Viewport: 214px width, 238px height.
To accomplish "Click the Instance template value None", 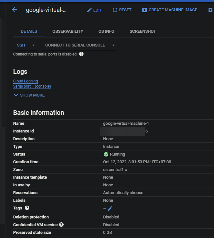I will coord(108,177).
